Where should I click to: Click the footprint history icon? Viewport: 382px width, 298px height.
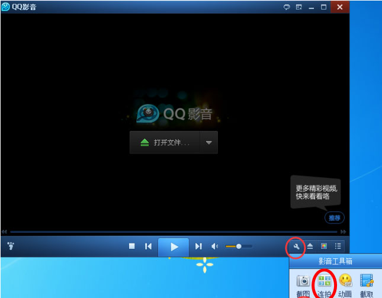pos(11,246)
